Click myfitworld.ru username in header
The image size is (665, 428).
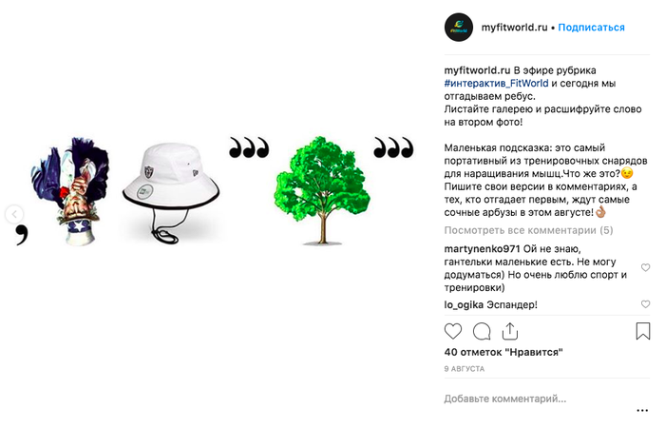pos(514,28)
